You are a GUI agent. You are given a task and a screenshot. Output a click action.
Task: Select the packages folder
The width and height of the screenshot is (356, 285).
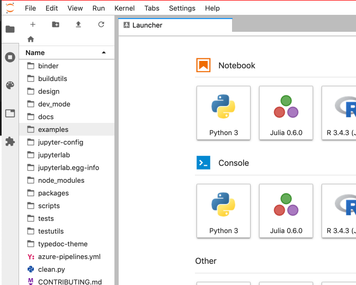(67, 193)
